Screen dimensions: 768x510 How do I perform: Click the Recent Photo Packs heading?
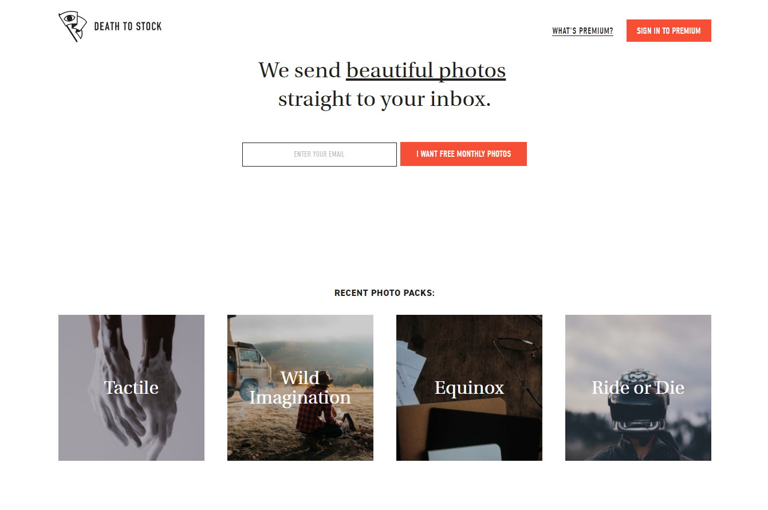(384, 293)
